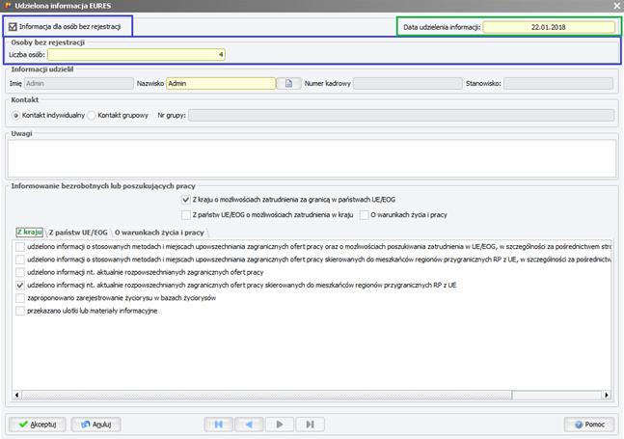Click the Stanowisko field

click(558, 84)
